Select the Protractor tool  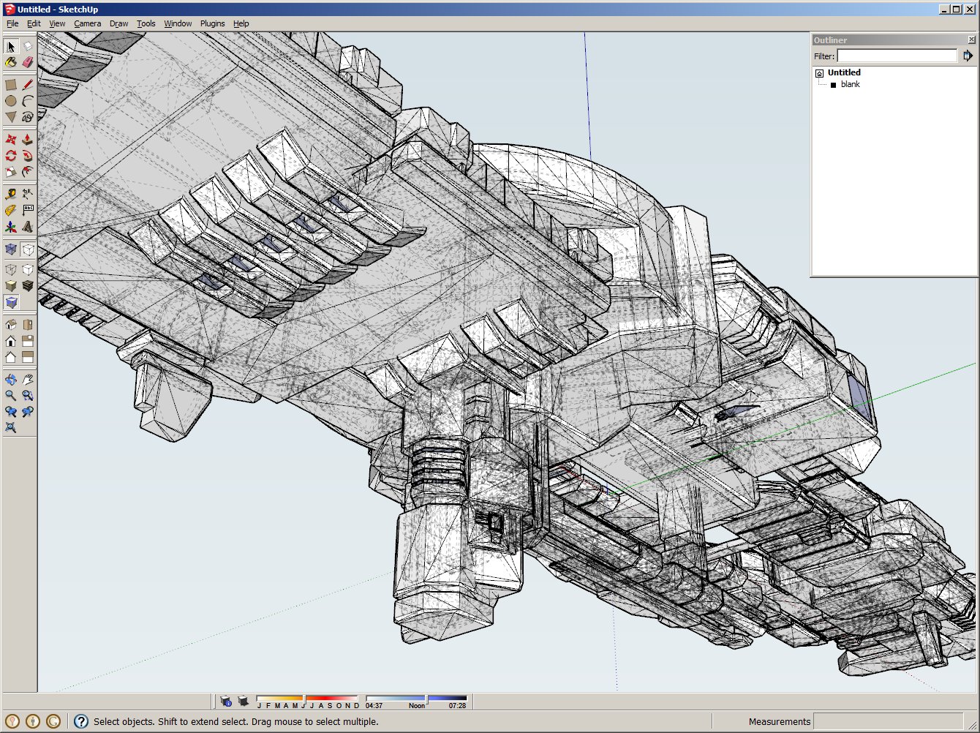click(11, 211)
